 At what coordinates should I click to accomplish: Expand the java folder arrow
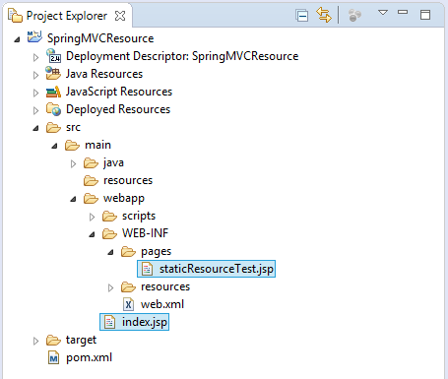pyautogui.click(x=73, y=163)
